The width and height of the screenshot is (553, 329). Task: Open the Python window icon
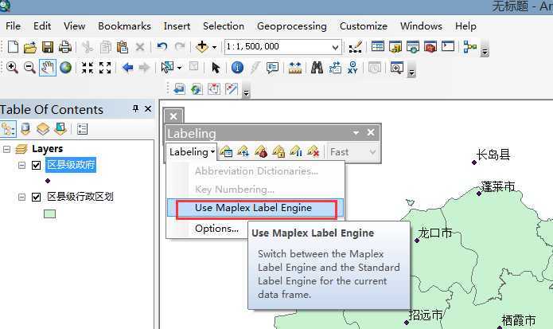pos(448,46)
